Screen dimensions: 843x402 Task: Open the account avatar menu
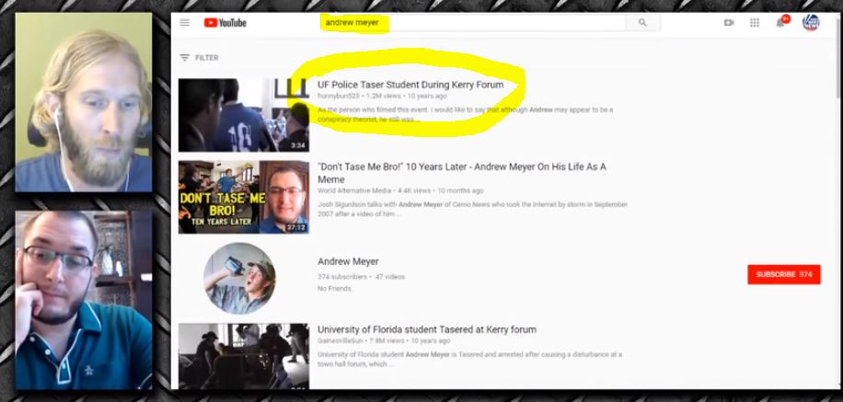click(811, 23)
